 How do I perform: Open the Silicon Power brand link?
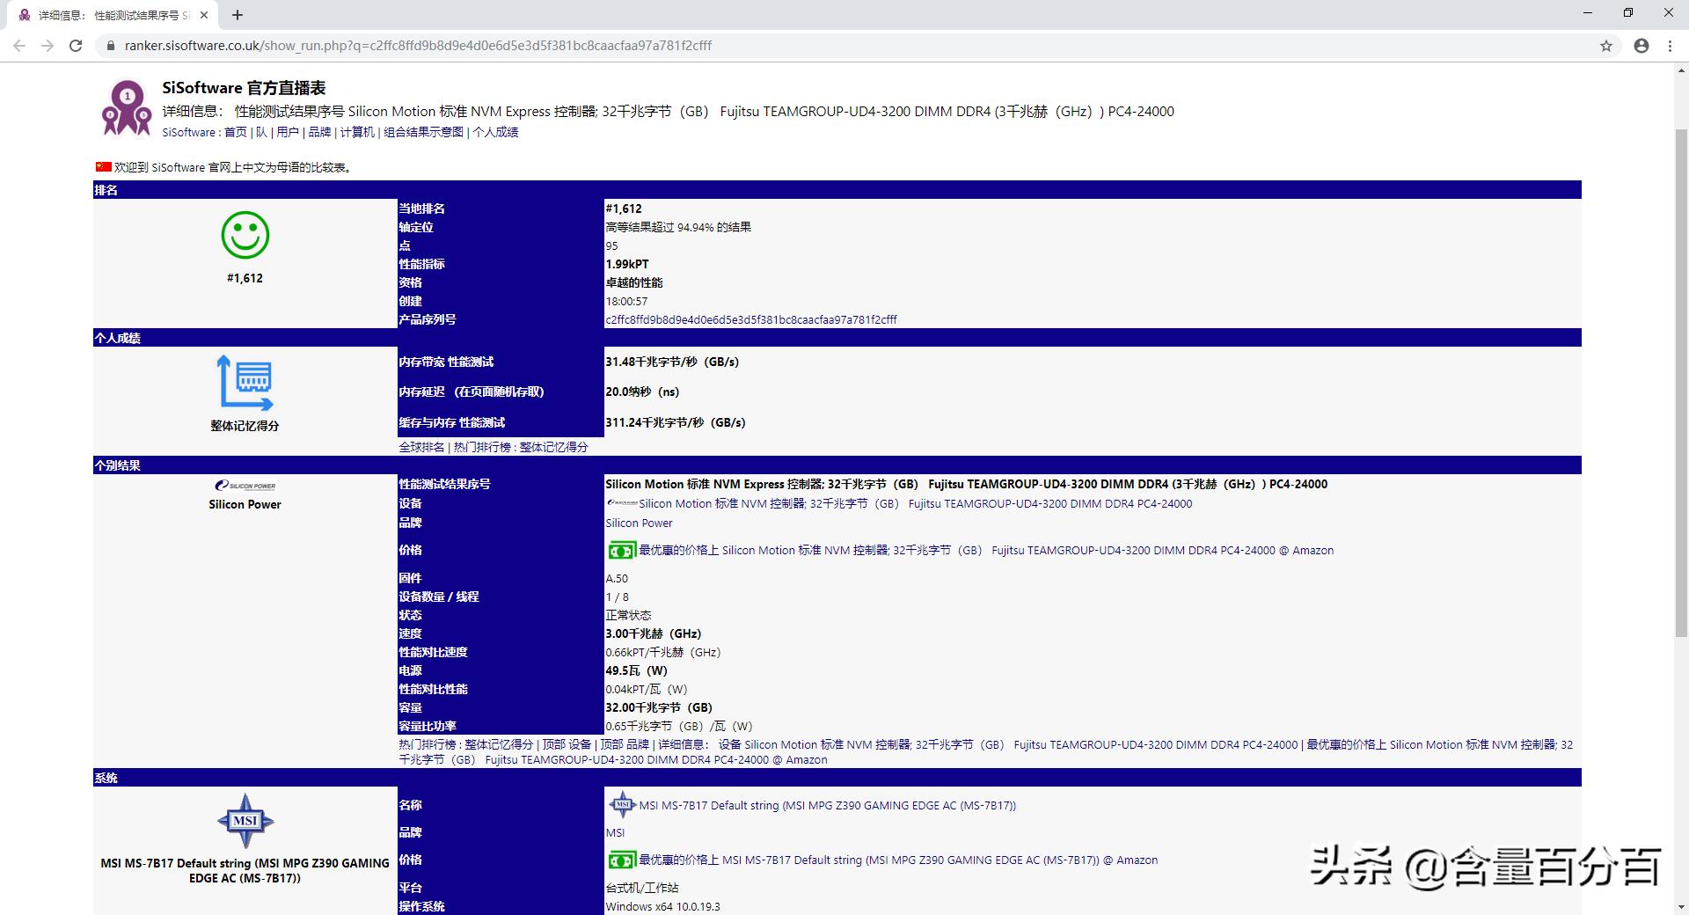point(639,523)
